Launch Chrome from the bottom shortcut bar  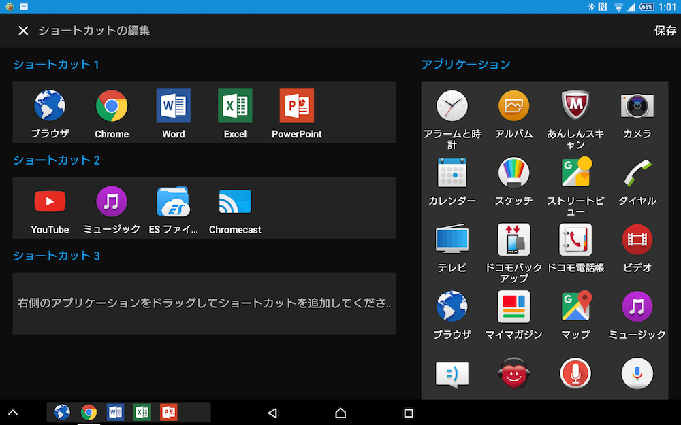[x=89, y=412]
